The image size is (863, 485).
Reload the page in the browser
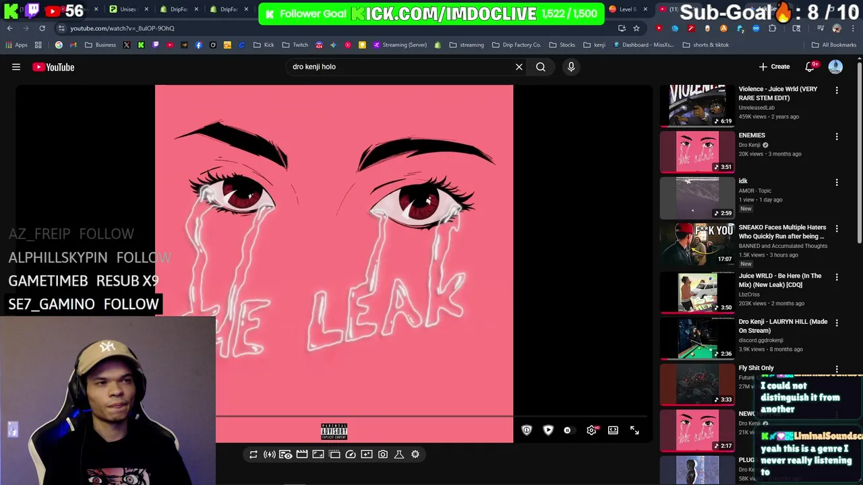[42, 28]
